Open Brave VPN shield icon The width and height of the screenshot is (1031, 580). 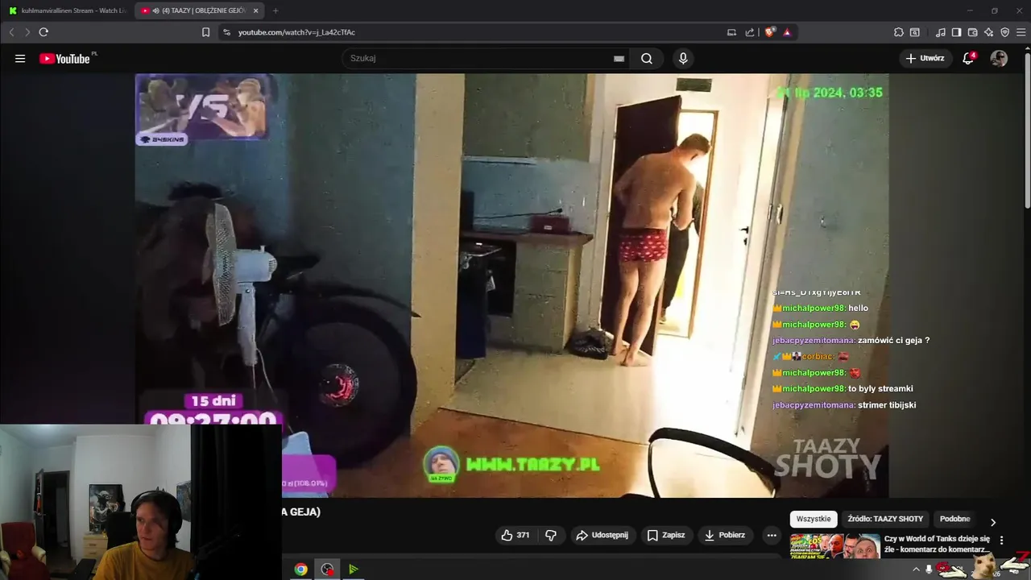1004,32
